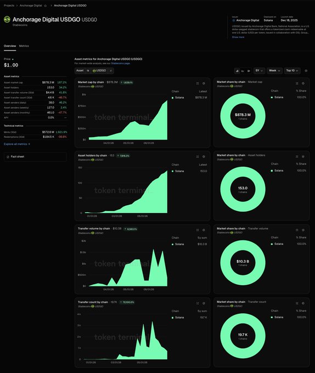Open Market cap by chain chart settings
The image size is (315, 373).
click(204, 83)
